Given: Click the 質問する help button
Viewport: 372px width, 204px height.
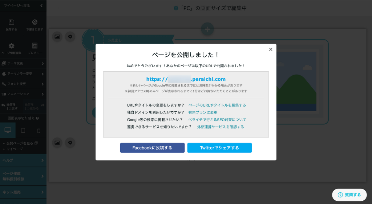Looking at the screenshot, I should [349, 195].
